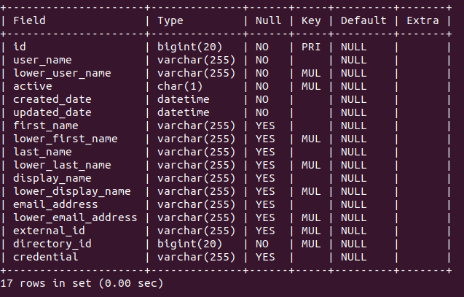Click the 'Extra' column header text
This screenshot has height=297, width=464.
click(422, 20)
